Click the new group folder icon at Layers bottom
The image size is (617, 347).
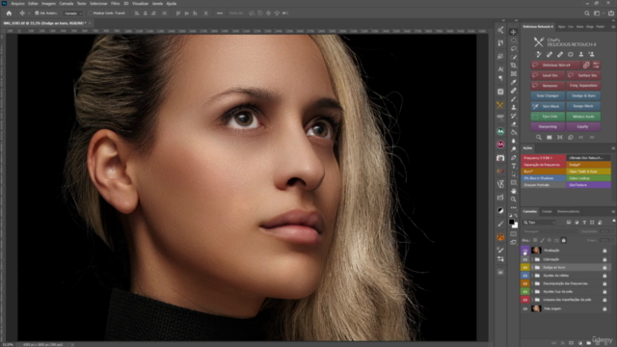588,343
